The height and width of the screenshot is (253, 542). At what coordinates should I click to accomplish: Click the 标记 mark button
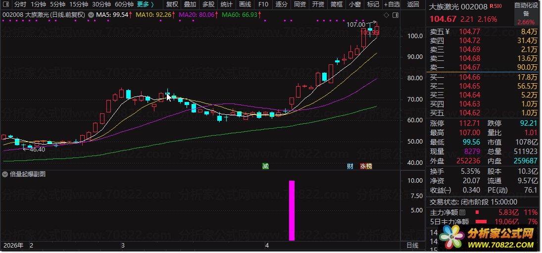click(373, 4)
